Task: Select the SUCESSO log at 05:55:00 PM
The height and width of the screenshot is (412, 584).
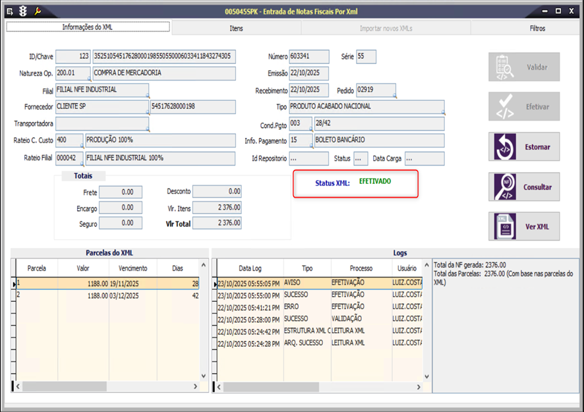Action: point(320,295)
